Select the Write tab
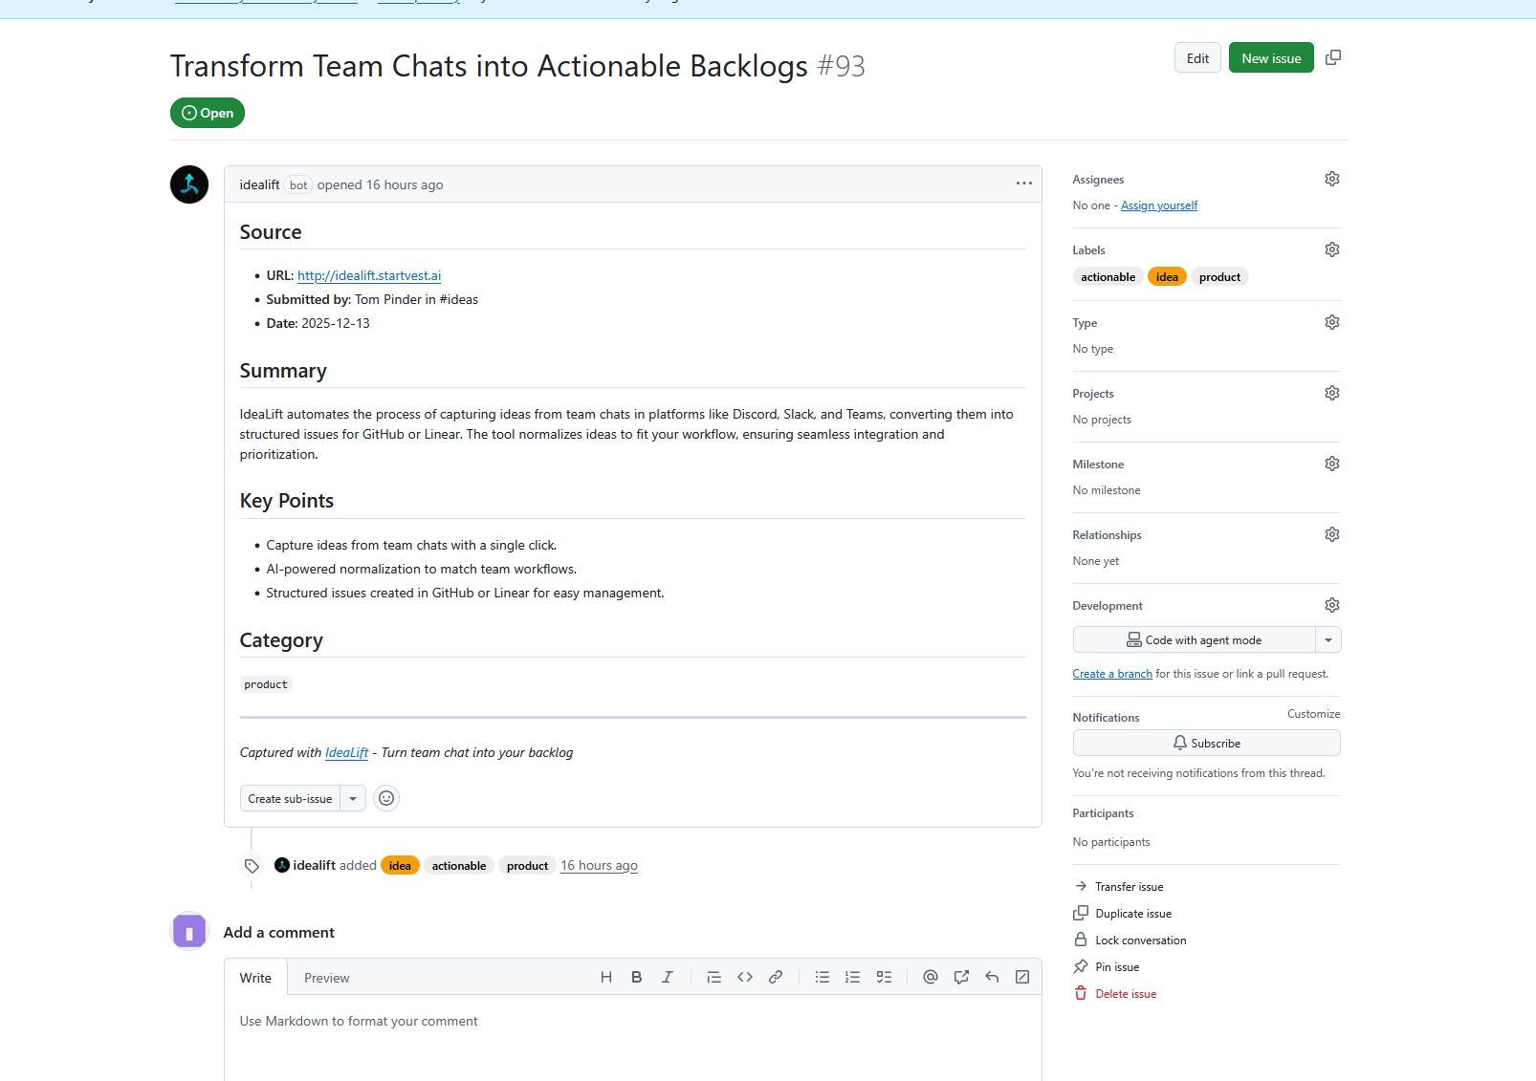This screenshot has height=1081, width=1536. point(254,978)
